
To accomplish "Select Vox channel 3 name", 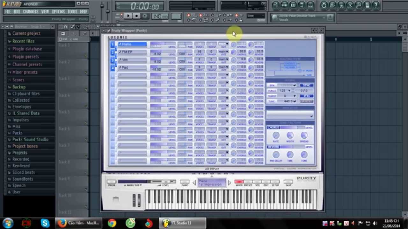I will (x=132, y=59).
